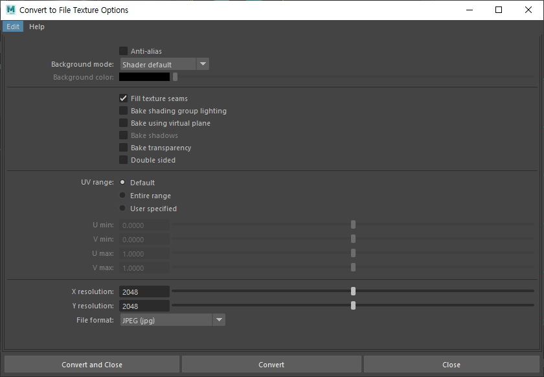This screenshot has height=377, width=544.
Task: Click the Y resolution input field
Action: 144,306
